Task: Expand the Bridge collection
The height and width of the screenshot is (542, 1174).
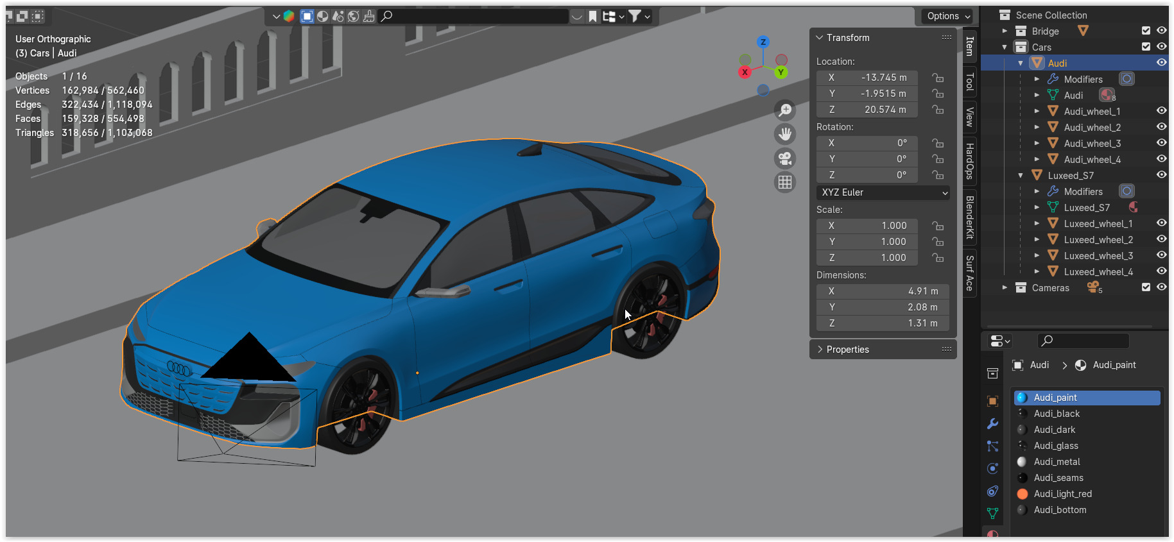Action: point(1005,31)
